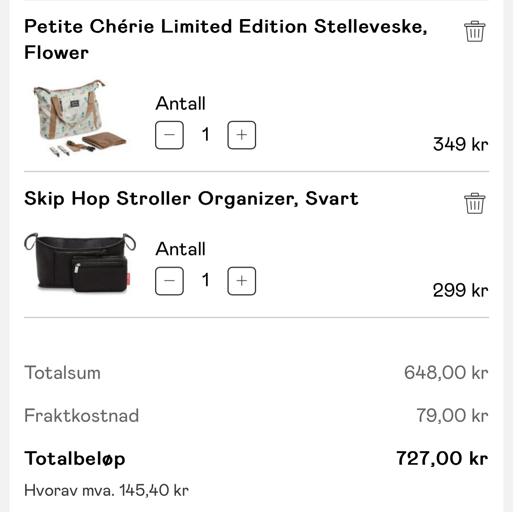Click the Fraktkostnad label
Image resolution: width=513 pixels, height=512 pixels.
point(82,415)
